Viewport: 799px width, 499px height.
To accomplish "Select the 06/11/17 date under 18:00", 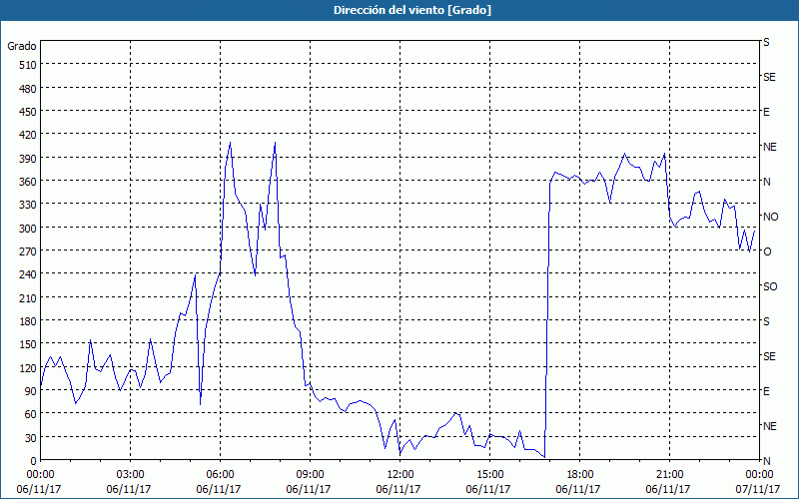I will point(578,489).
